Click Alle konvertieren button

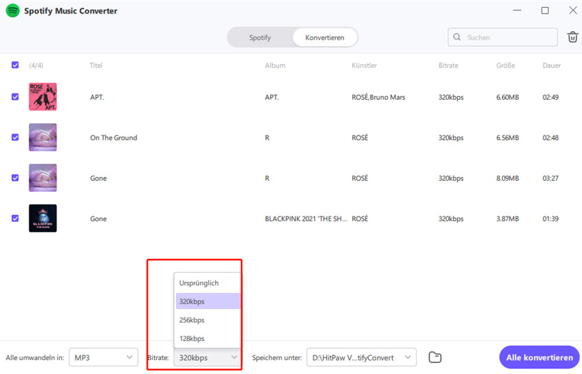[x=539, y=357]
